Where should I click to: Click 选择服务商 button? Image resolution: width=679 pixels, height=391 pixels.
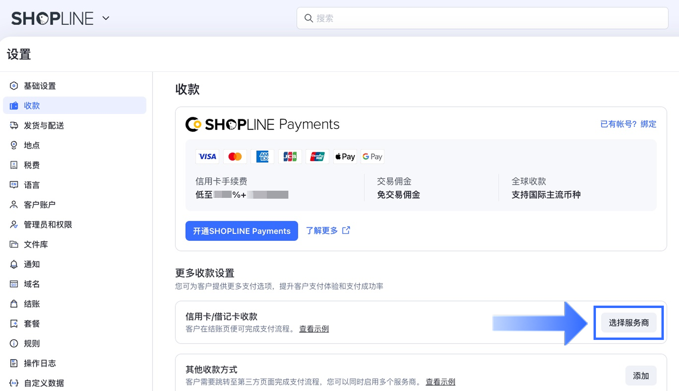pos(629,323)
